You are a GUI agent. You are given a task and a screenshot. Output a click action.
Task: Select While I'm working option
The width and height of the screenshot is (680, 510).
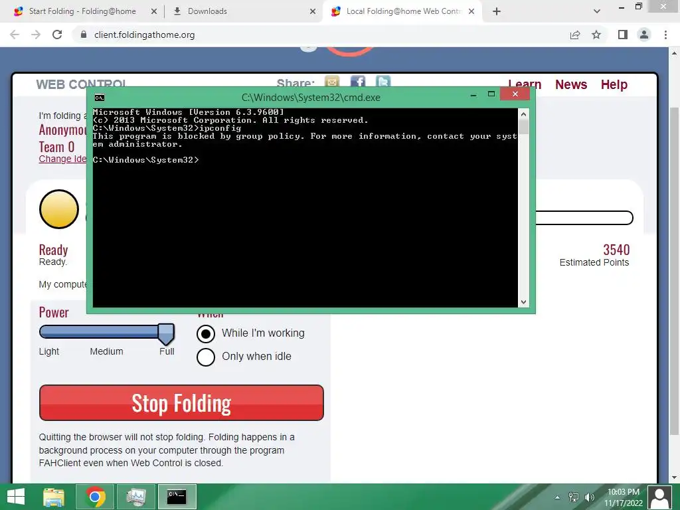pos(206,333)
